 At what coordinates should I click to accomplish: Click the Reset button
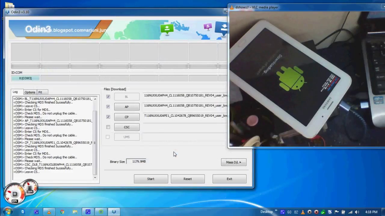[x=188, y=179]
